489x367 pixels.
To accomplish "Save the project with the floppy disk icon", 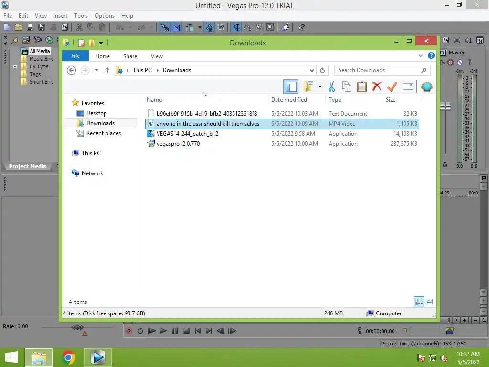I will pyautogui.click(x=30, y=27).
